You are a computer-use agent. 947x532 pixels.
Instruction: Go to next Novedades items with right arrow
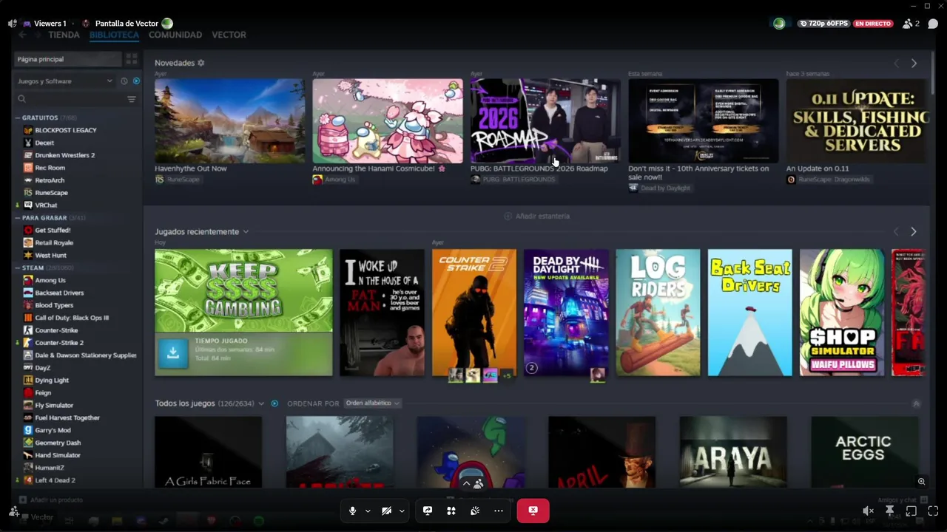pos(914,64)
